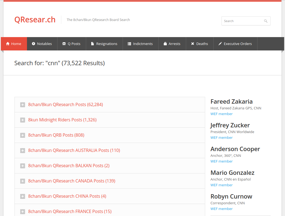Click the Resignations document icon

(x=92, y=44)
